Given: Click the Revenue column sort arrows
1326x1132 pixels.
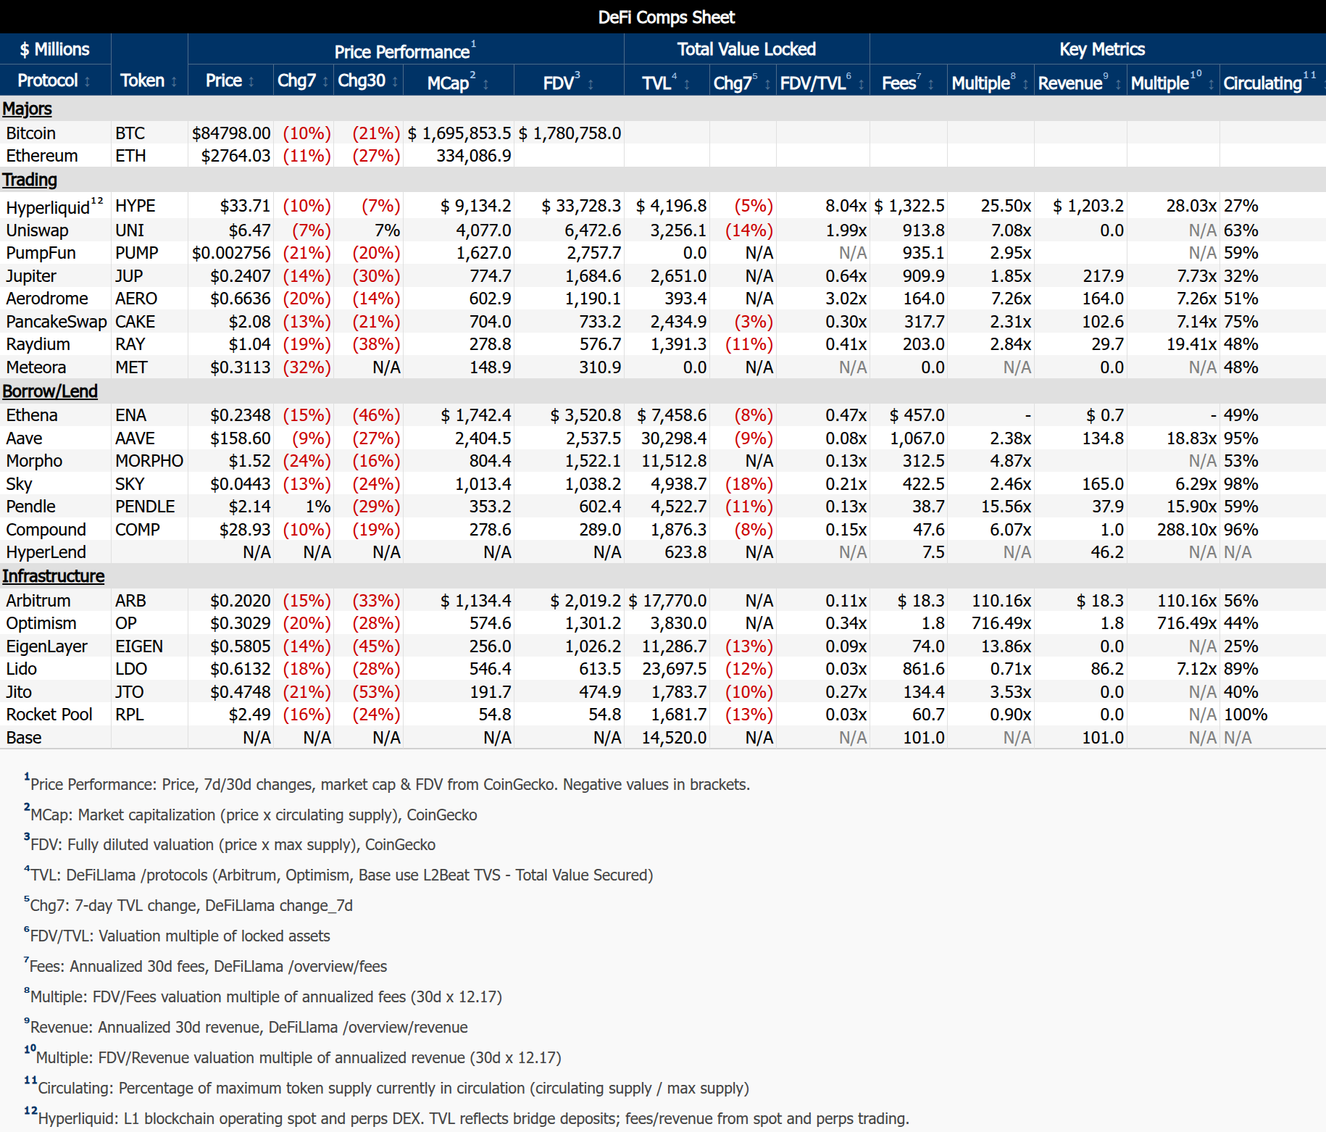Looking at the screenshot, I should [x=1118, y=84].
